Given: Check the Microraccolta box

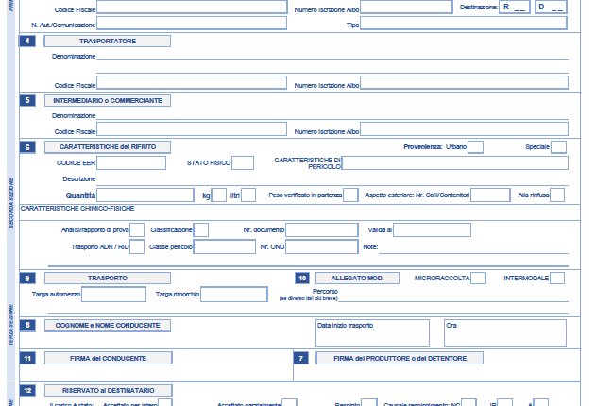Looking at the screenshot, I should [478, 278].
